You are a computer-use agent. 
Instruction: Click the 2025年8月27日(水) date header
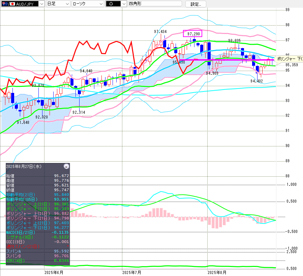[x=24, y=166]
